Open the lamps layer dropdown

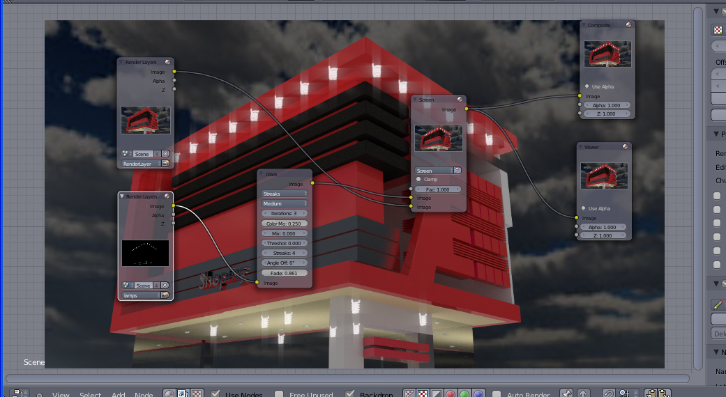tap(141, 295)
